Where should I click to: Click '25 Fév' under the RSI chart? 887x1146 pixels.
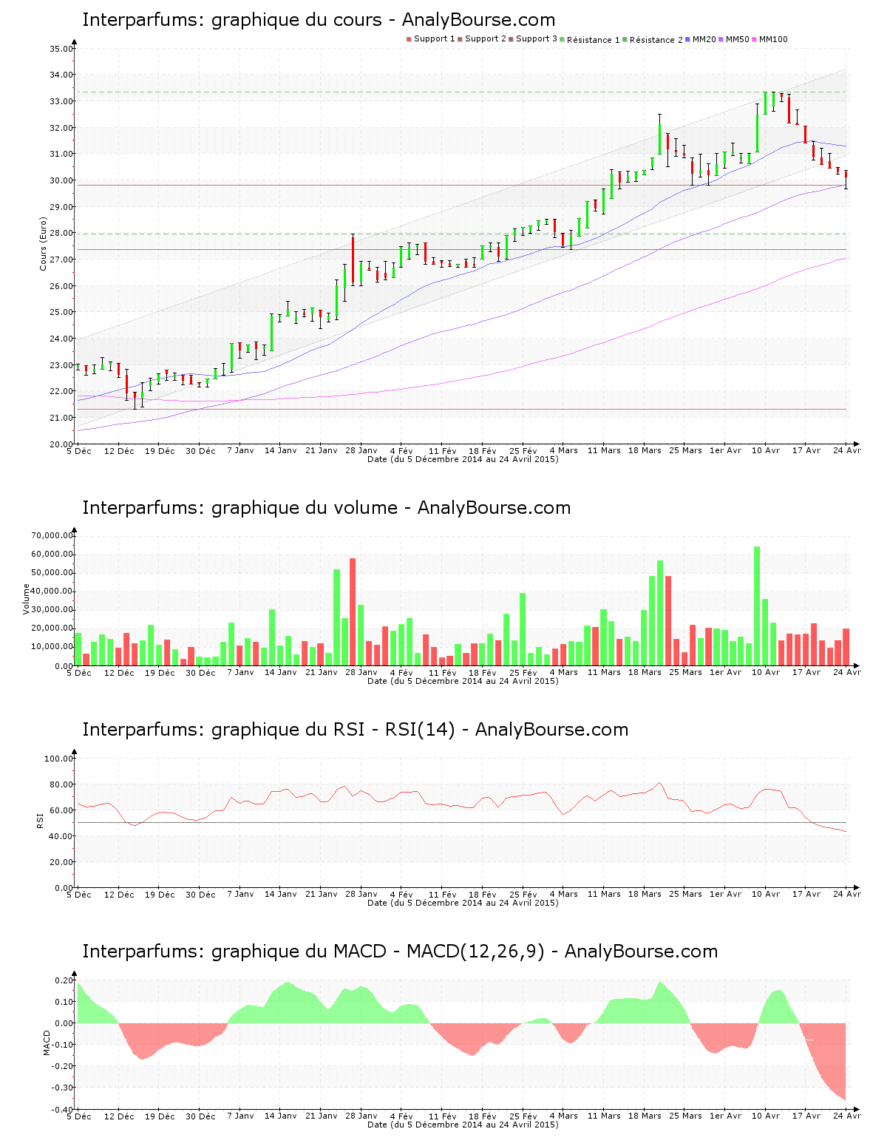tap(523, 894)
